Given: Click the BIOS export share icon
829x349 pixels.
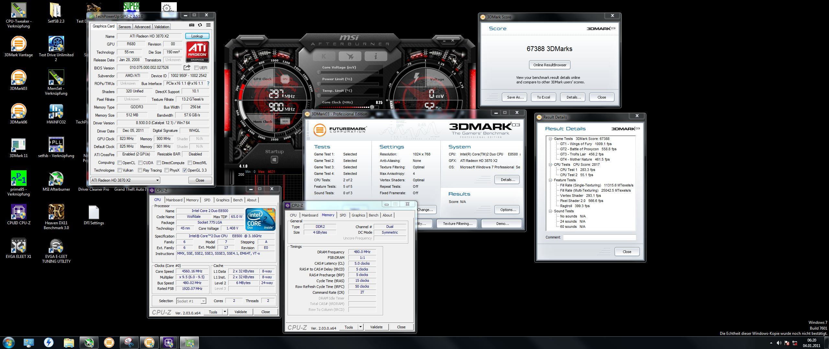Looking at the screenshot, I should 187,68.
